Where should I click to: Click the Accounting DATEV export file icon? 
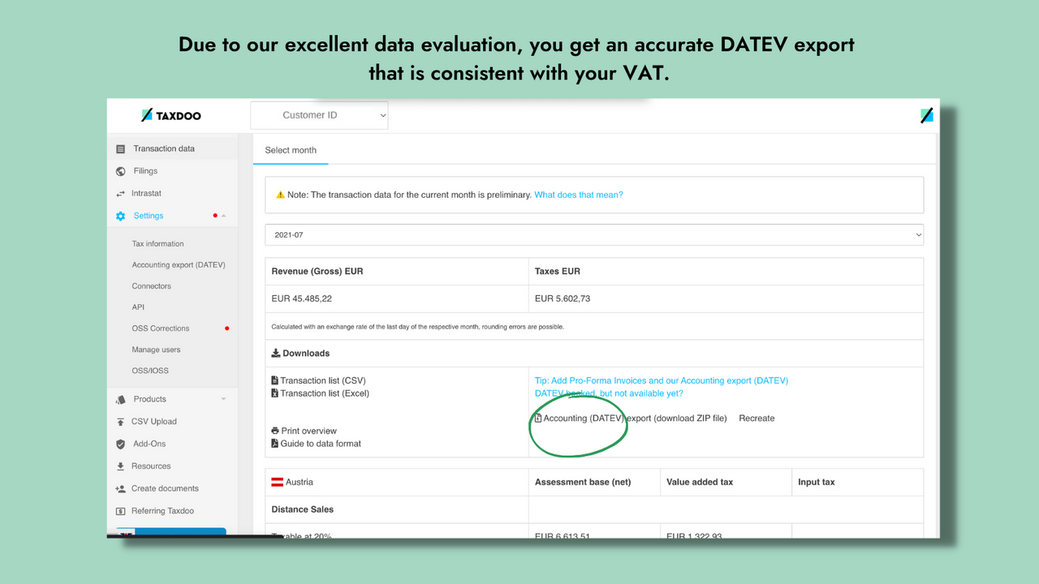click(x=538, y=419)
